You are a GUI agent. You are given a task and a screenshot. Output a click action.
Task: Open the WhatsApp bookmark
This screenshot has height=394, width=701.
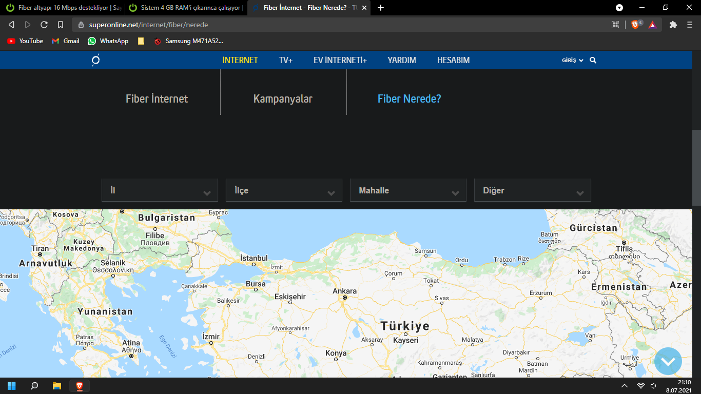click(x=108, y=41)
